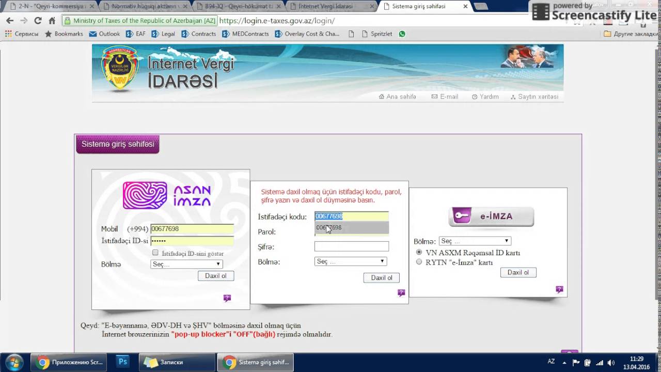Focus the İstifadəçi kodu field

tap(352, 216)
